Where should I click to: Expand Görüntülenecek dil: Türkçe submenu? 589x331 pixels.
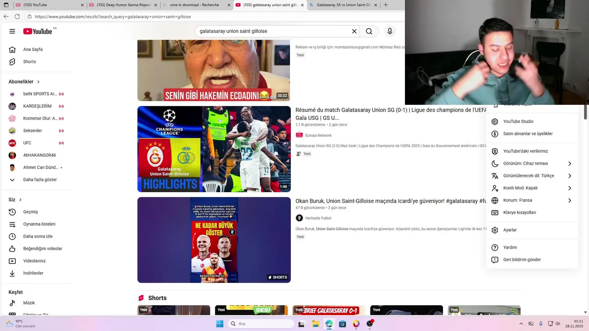pyautogui.click(x=532, y=176)
